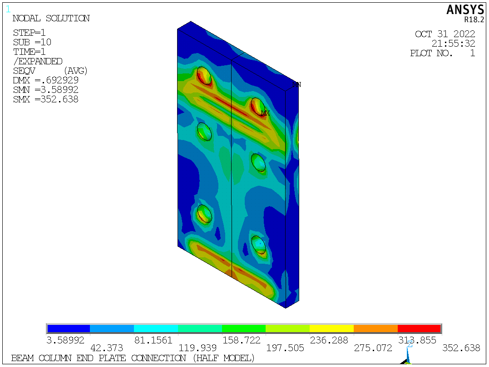489x367 pixels.
Task: Click the STEP=1 load step text
Action: click(x=29, y=33)
